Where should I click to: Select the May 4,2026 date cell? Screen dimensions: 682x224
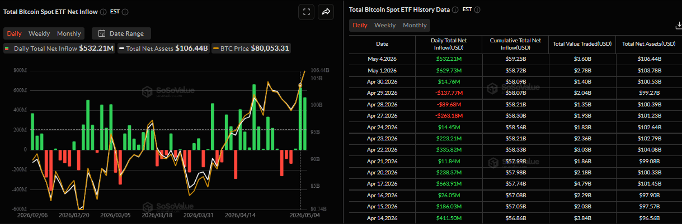point(382,58)
